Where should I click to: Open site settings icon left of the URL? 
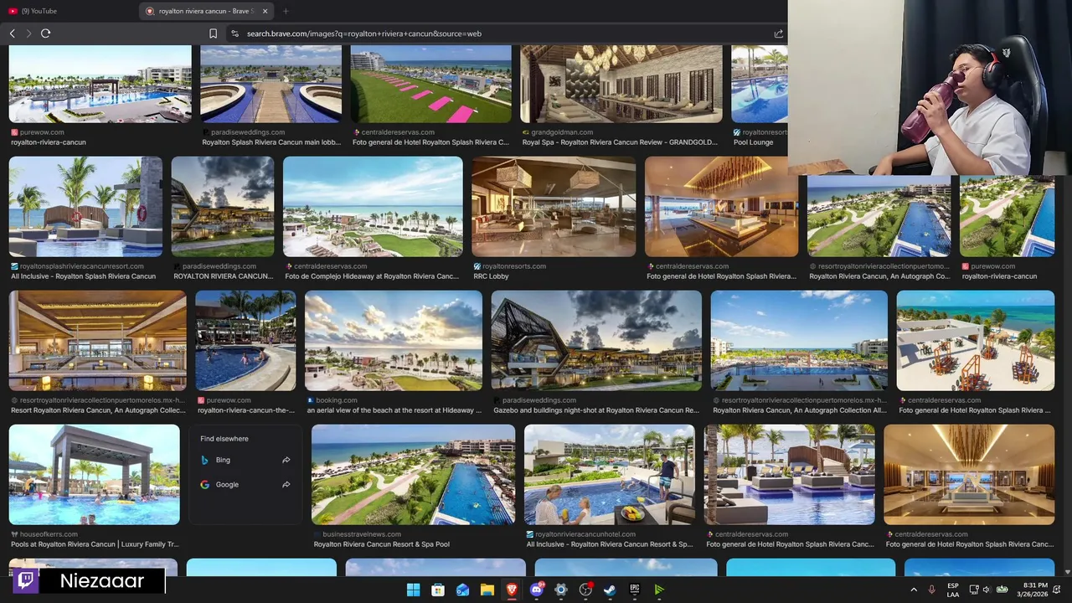tap(234, 33)
